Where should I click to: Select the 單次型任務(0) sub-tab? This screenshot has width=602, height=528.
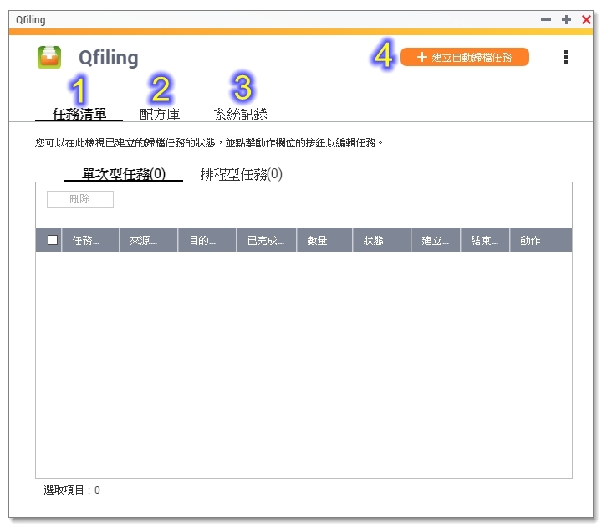point(124,174)
